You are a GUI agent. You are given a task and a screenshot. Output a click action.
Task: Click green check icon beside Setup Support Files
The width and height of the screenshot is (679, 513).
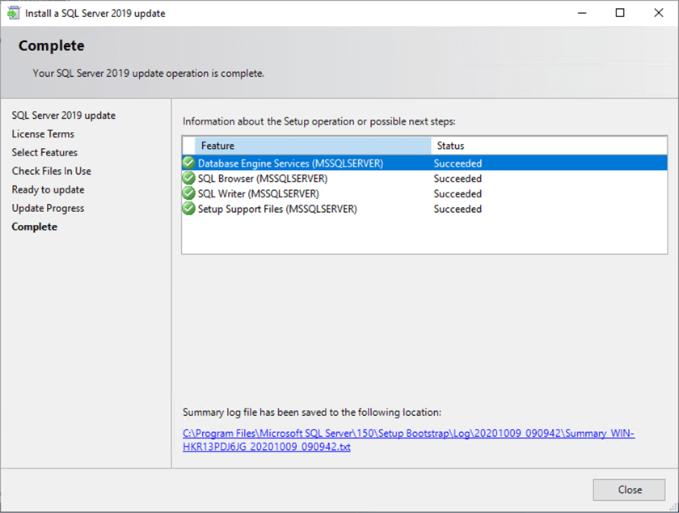(x=189, y=209)
